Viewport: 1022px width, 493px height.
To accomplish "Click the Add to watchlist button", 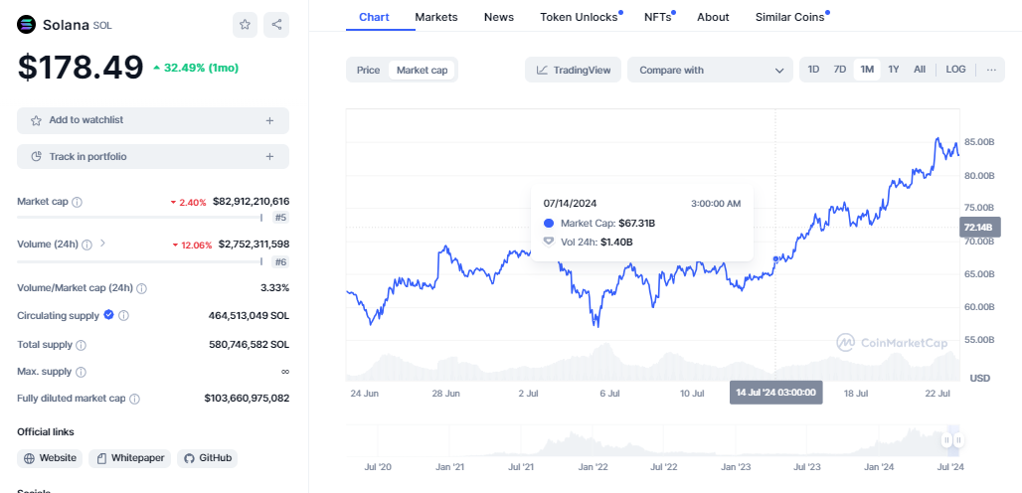I will coord(152,120).
